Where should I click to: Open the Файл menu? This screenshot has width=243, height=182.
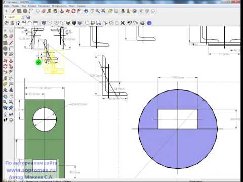(x=7, y=6)
